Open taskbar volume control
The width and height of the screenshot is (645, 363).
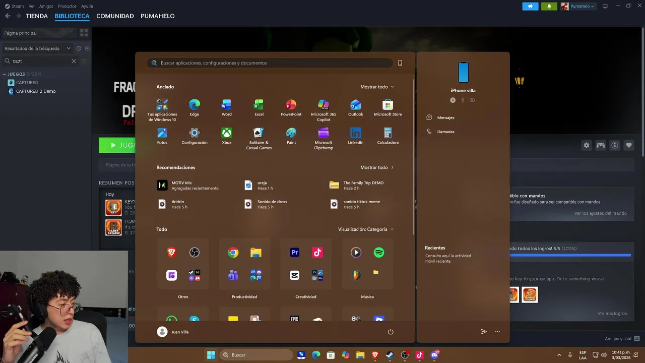click(x=604, y=355)
